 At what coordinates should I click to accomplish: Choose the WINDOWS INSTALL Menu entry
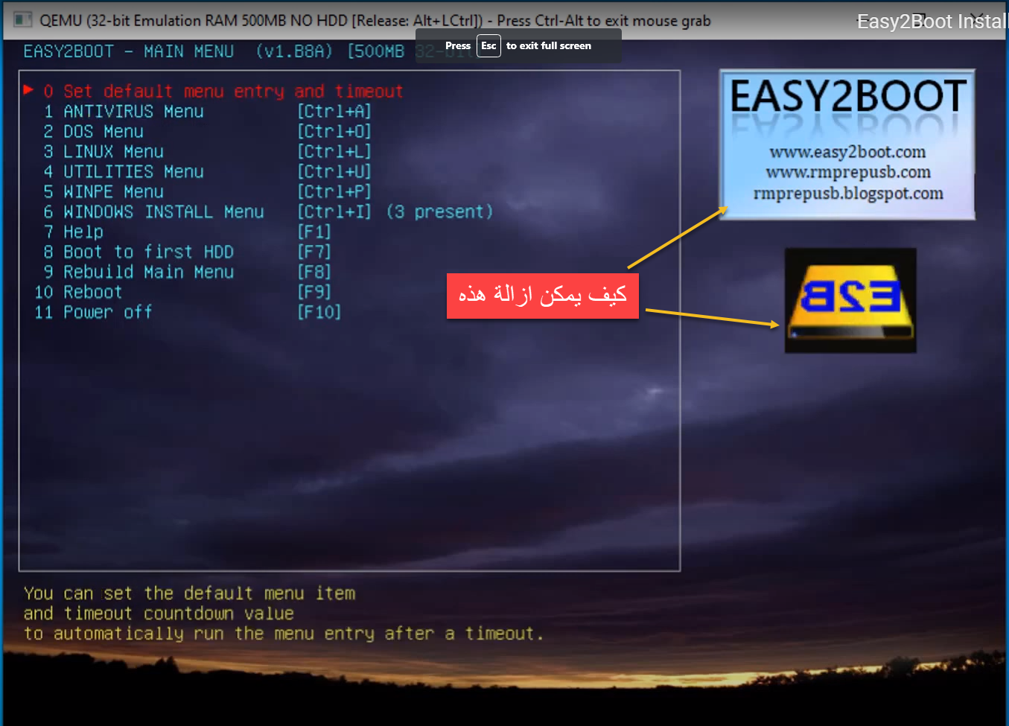tap(153, 212)
